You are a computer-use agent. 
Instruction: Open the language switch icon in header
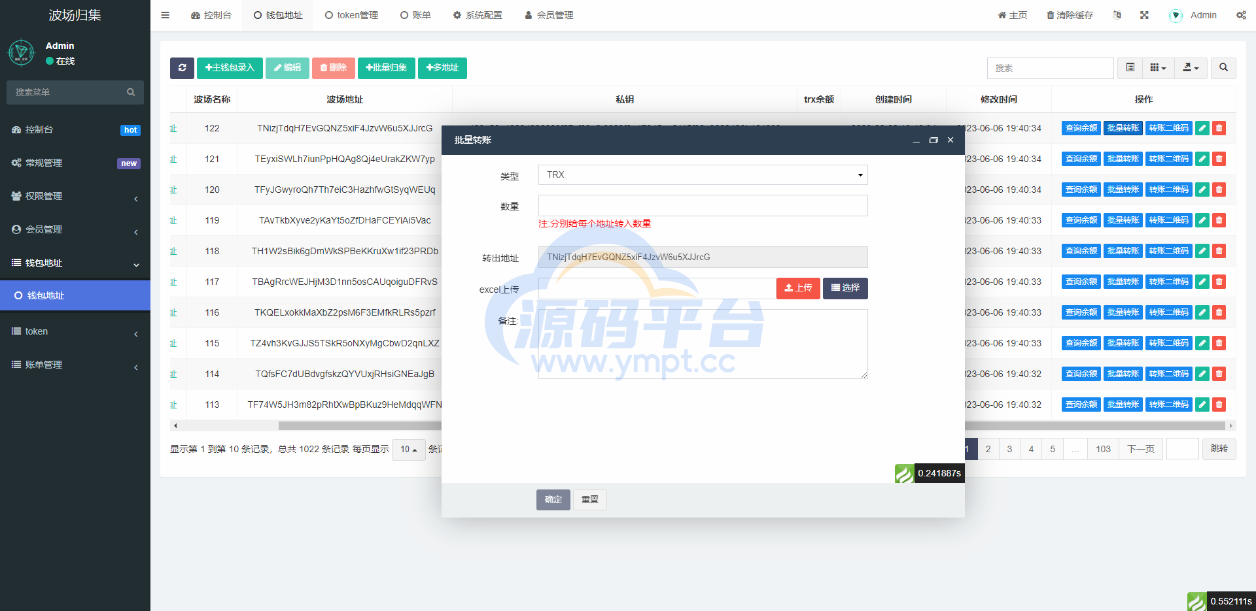click(1117, 15)
